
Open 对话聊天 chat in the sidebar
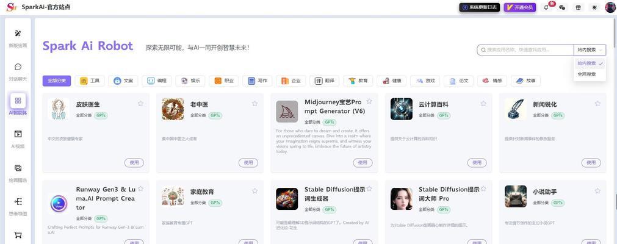click(x=18, y=72)
